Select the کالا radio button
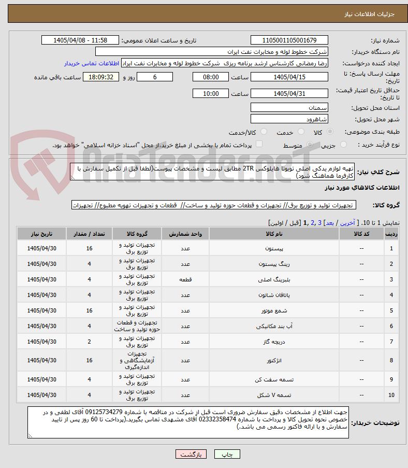This screenshot has width=408, height=468. pos(330,132)
